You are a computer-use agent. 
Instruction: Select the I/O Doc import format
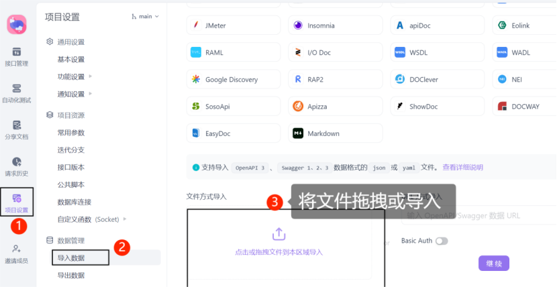pos(336,52)
